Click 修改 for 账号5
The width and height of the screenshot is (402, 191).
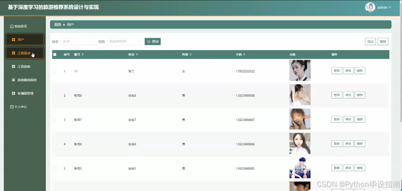tap(348, 168)
